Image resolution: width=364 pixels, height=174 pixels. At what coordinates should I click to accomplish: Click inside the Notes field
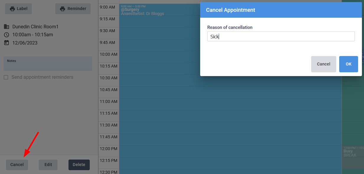tap(48, 63)
